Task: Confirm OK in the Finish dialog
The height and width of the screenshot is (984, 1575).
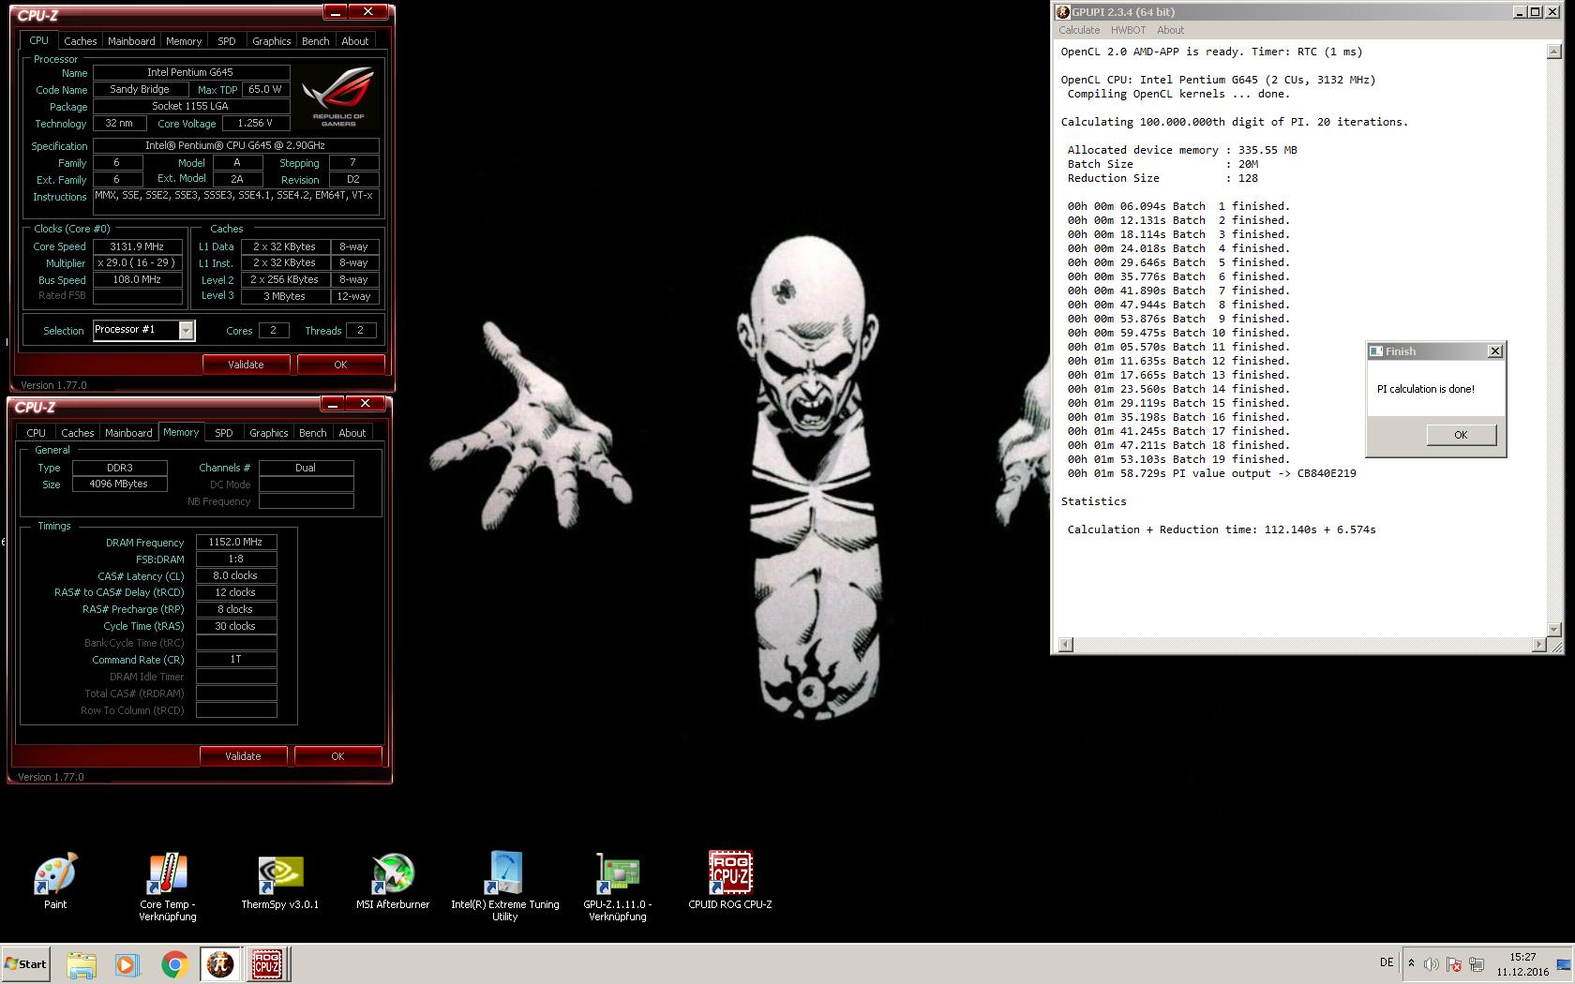Action: point(1461,435)
